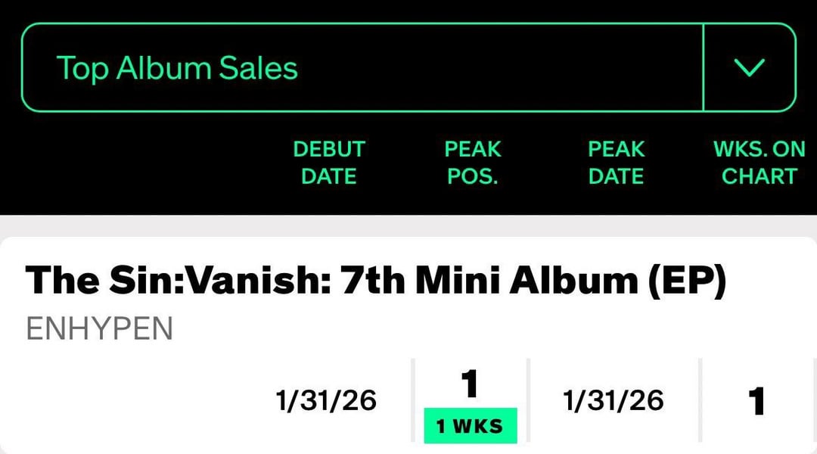
Task: Click the 'POS.' word in the peak header
Action: pyautogui.click(x=473, y=176)
